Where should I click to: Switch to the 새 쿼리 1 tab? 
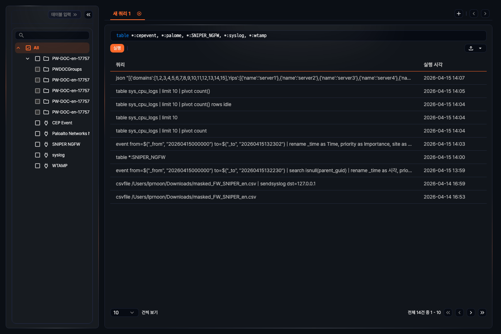(122, 14)
